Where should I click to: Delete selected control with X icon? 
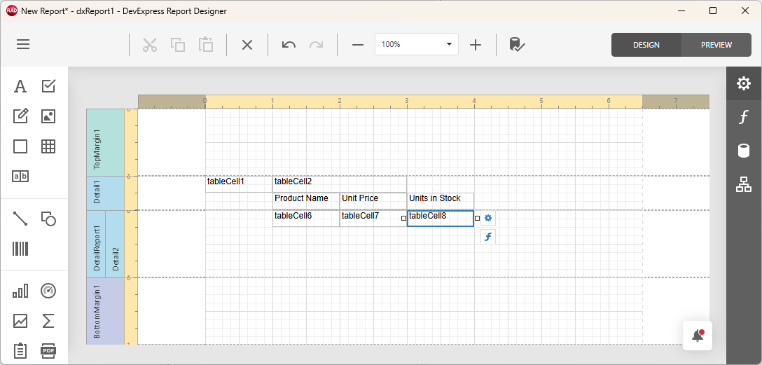[x=247, y=45]
